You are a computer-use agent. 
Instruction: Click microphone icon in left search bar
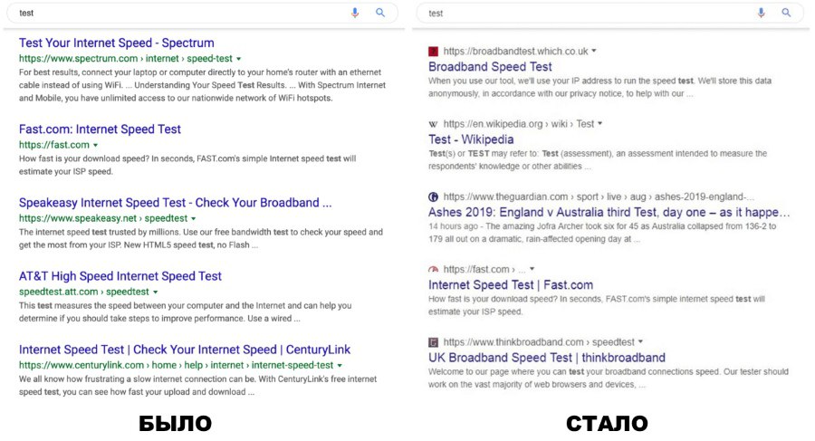[x=354, y=13]
